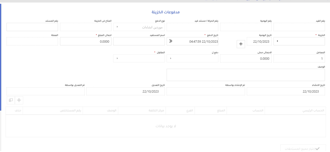Click the اجمالى المبلغ amount field

coord(86,41)
